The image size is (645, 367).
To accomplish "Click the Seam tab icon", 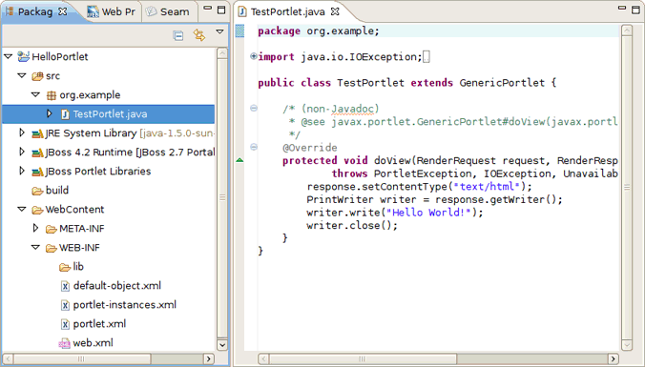I will [x=152, y=11].
